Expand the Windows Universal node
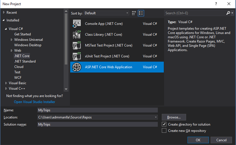This screenshot has height=145, width=236. click(x=11, y=40)
